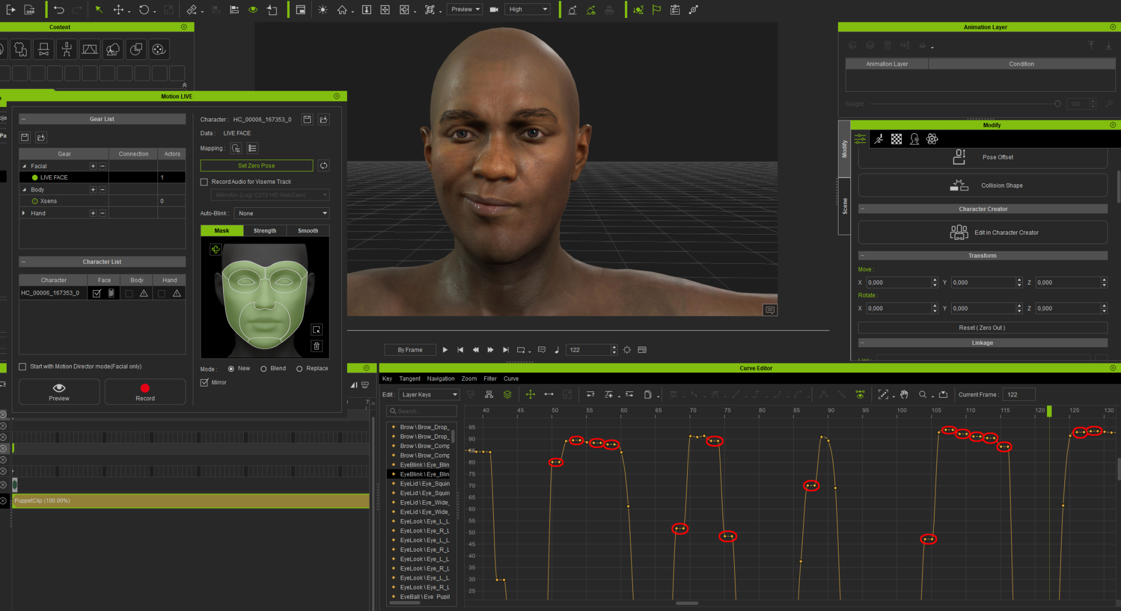Viewport: 1121px width, 611px height.
Task: Select the Xsens gear row
Action: click(102, 201)
